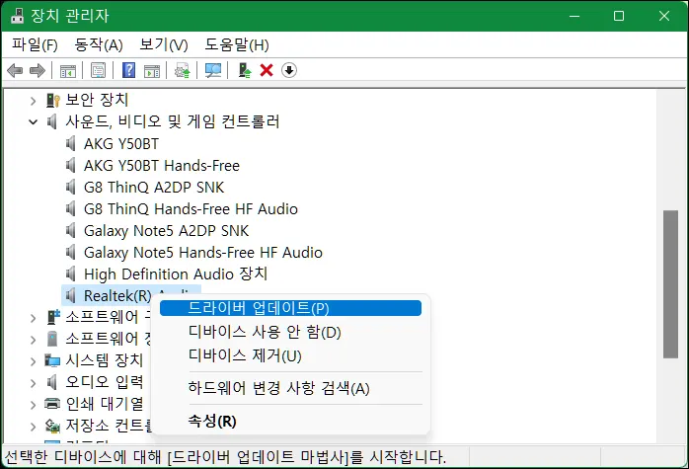The width and height of the screenshot is (689, 469).
Task: Collapse 사운드, 비디오 및 게임 컨트롤러 category
Action: pos(33,121)
